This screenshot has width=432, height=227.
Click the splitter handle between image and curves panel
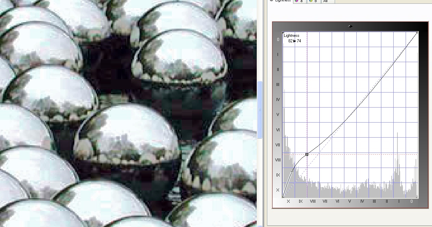(259, 110)
